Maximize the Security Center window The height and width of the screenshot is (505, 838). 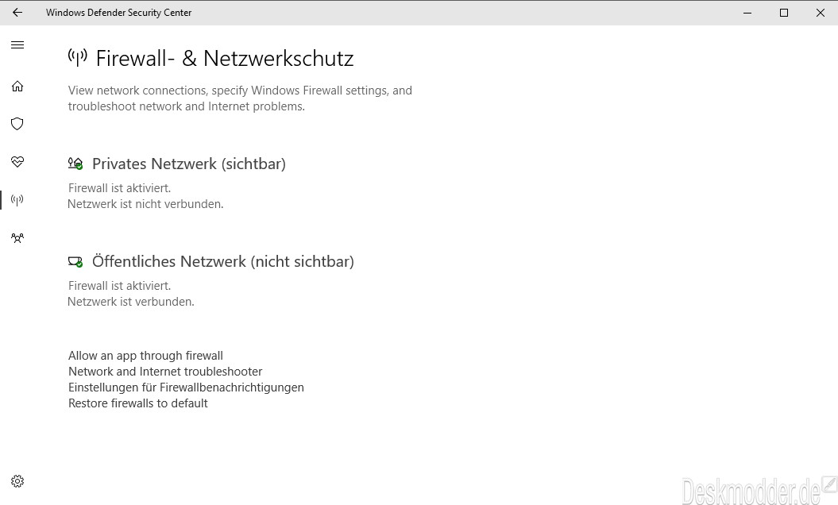784,13
